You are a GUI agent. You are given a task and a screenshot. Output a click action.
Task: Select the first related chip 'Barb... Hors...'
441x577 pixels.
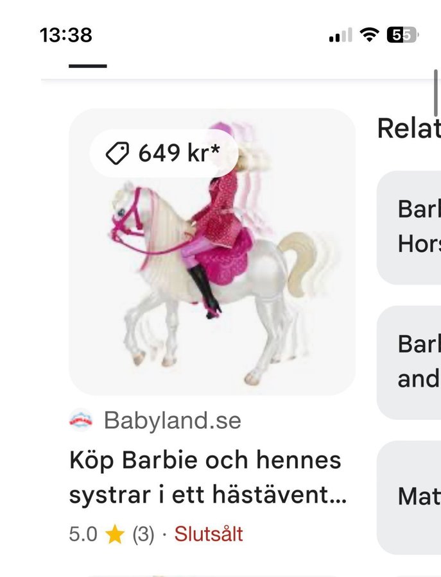pos(409,228)
